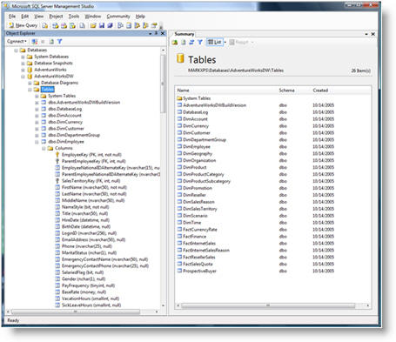Select the BirthDate column in the tree
This screenshot has width=396, height=342.
[86, 226]
